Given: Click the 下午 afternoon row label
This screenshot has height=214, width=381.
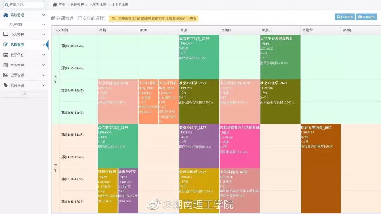Looking at the screenshot, I should (55, 168).
